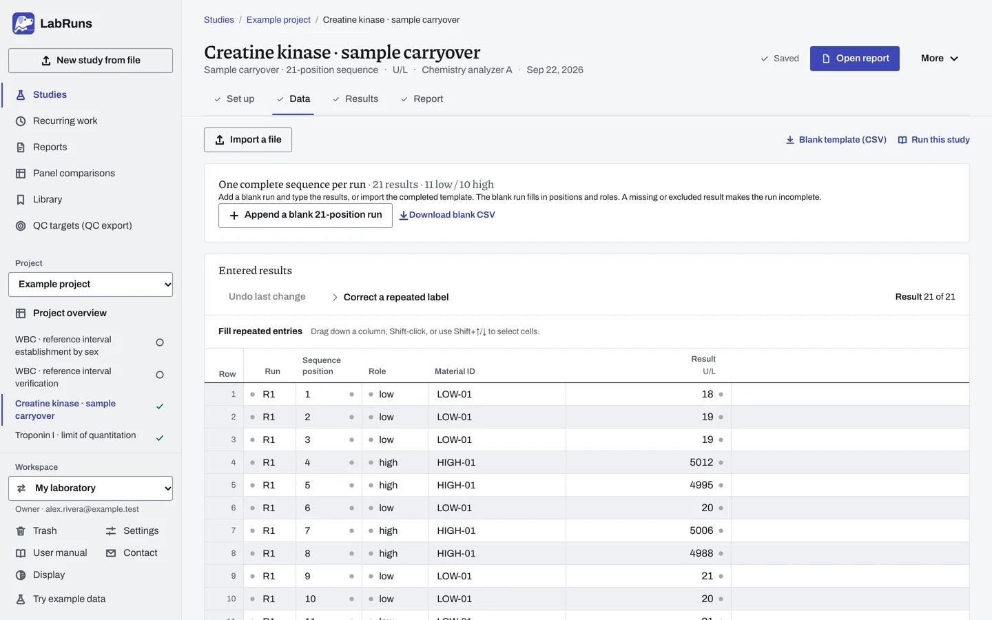This screenshot has height=620, width=992.
Task: Click Example project breadcrumb link
Action: (x=278, y=20)
